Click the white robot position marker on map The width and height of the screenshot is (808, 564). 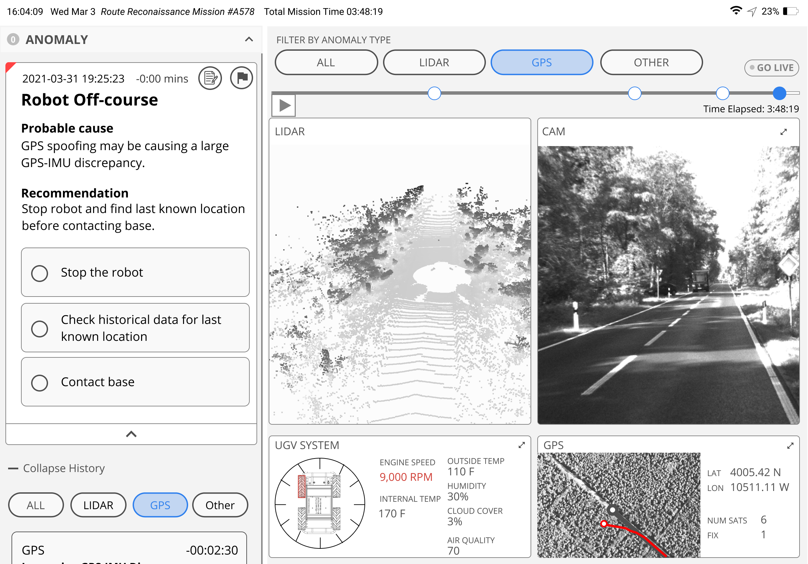coord(613,510)
